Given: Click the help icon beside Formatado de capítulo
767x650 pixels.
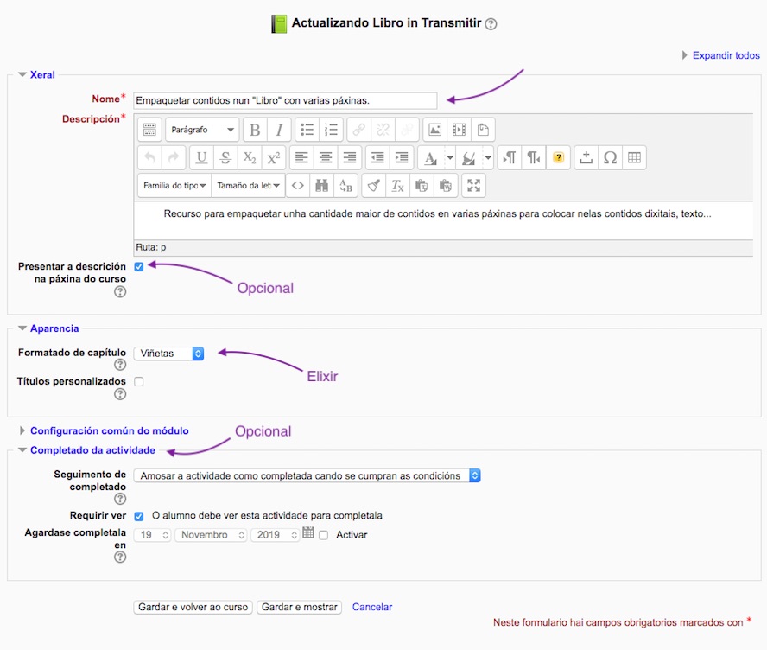Looking at the screenshot, I should pos(120,365).
